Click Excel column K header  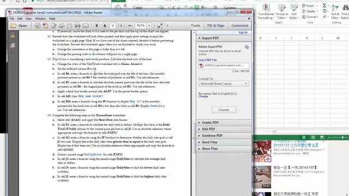pyautogui.click(x=306, y=38)
